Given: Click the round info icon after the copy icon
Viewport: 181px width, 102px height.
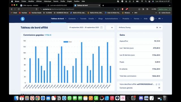Looking at the screenshot, I should pos(159,84).
